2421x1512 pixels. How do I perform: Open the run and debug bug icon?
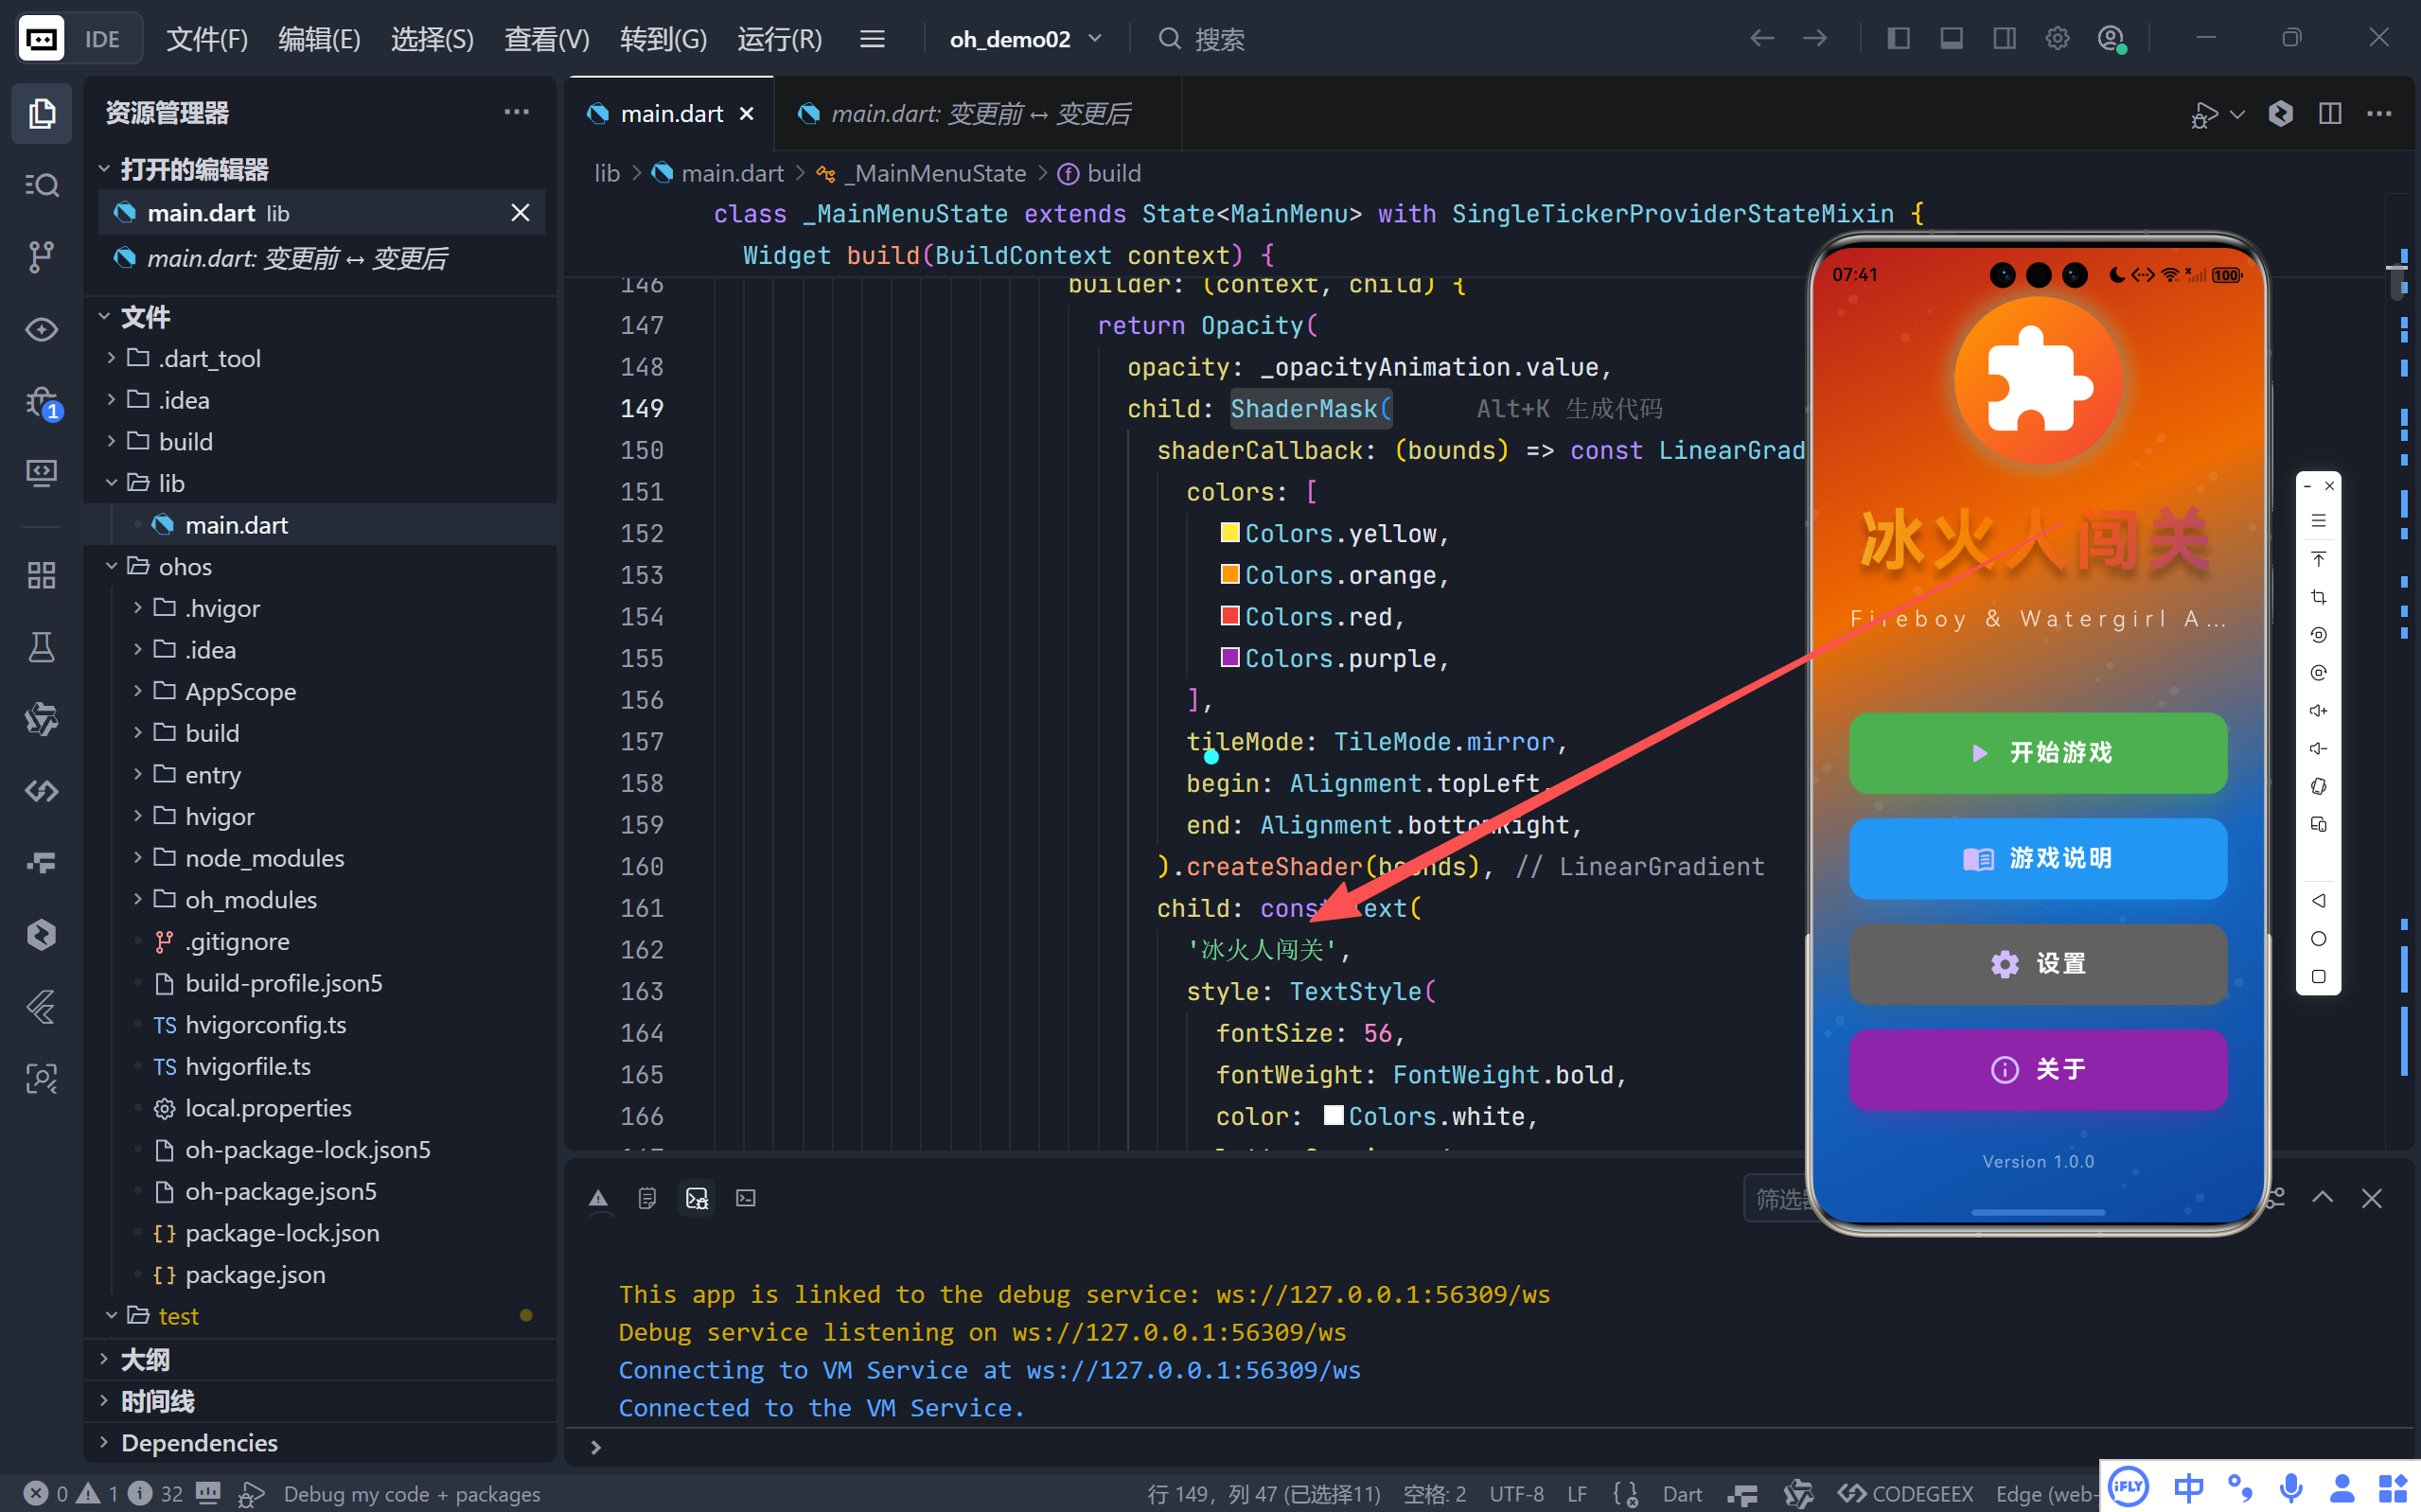[x=41, y=402]
